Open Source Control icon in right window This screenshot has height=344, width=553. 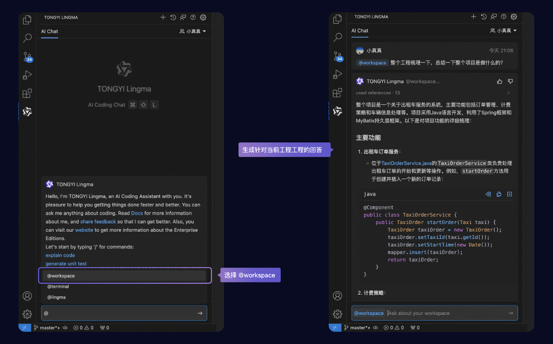[338, 56]
